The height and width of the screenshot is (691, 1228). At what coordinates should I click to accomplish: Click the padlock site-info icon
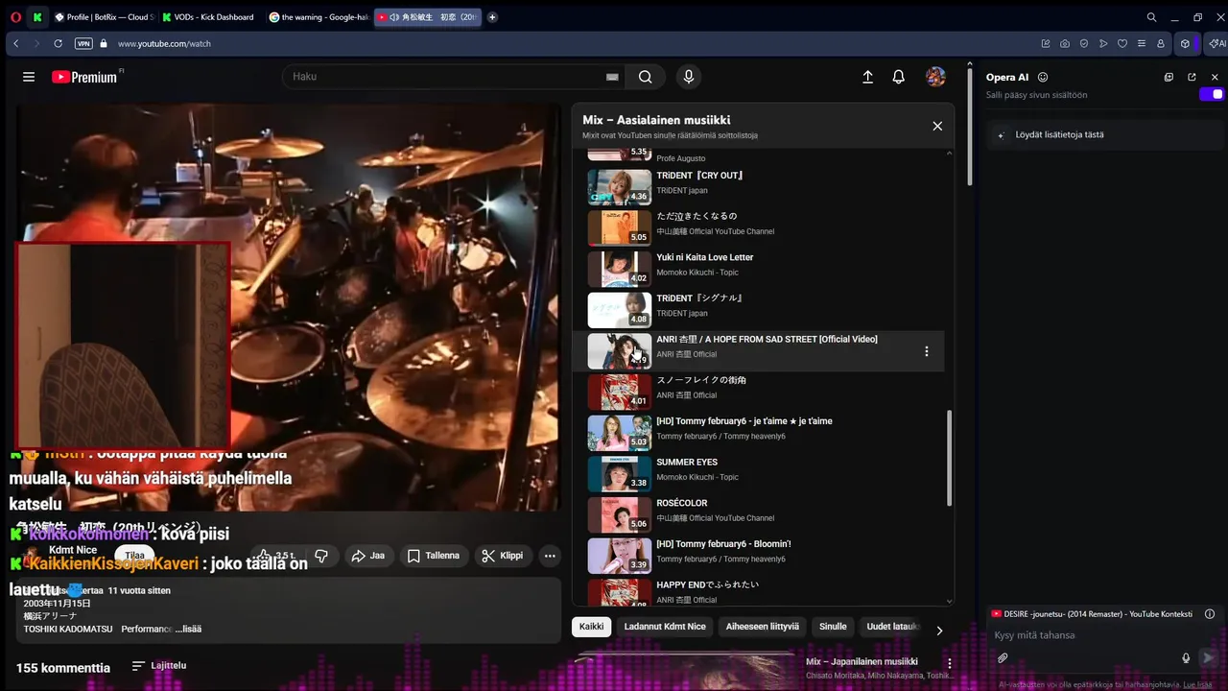pyautogui.click(x=104, y=43)
